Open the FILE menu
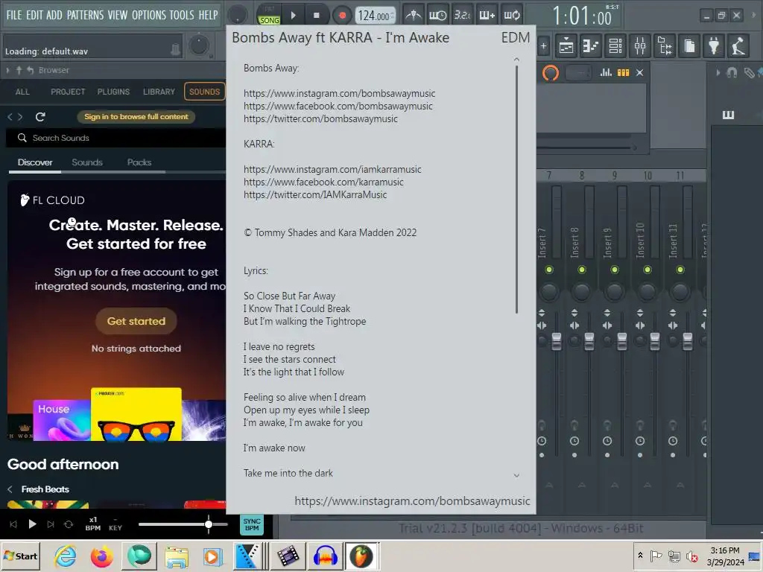763x572 pixels. pos(14,15)
